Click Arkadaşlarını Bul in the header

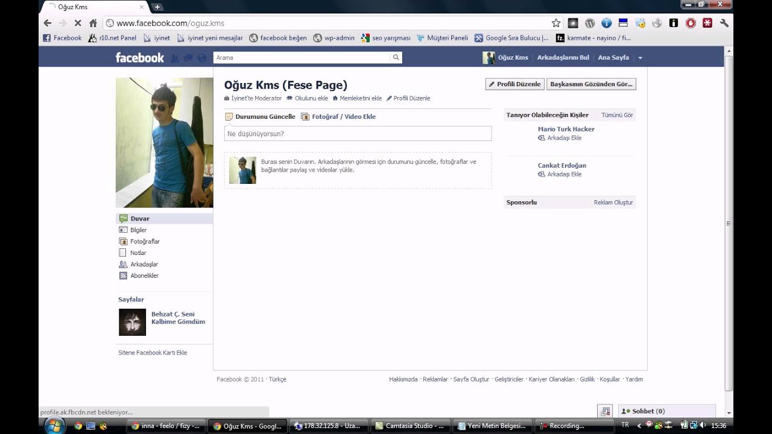[x=563, y=57]
